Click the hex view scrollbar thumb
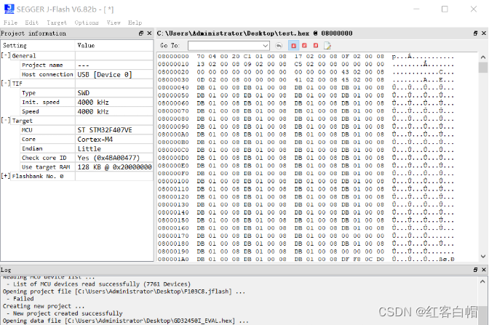The image size is (489, 325). coord(483,68)
